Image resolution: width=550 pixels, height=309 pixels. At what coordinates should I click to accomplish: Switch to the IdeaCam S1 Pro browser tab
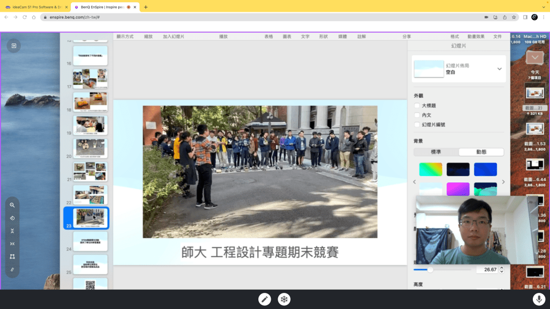[x=35, y=7]
